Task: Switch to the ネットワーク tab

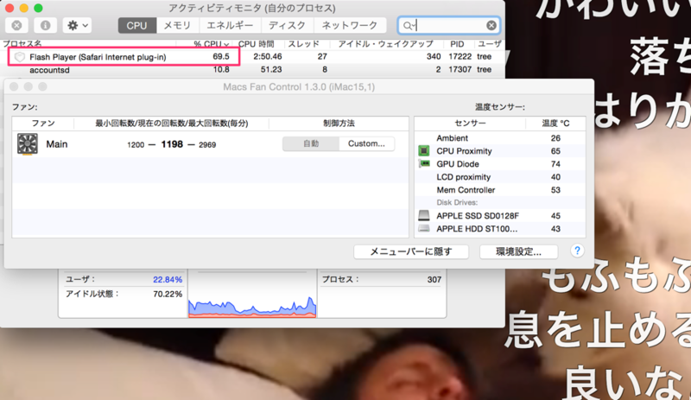Action: [350, 26]
